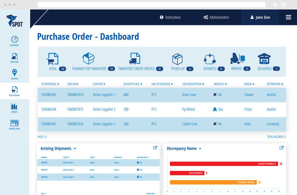Open the Administration menu item
This screenshot has height=195, width=297.
pyautogui.click(x=216, y=17)
